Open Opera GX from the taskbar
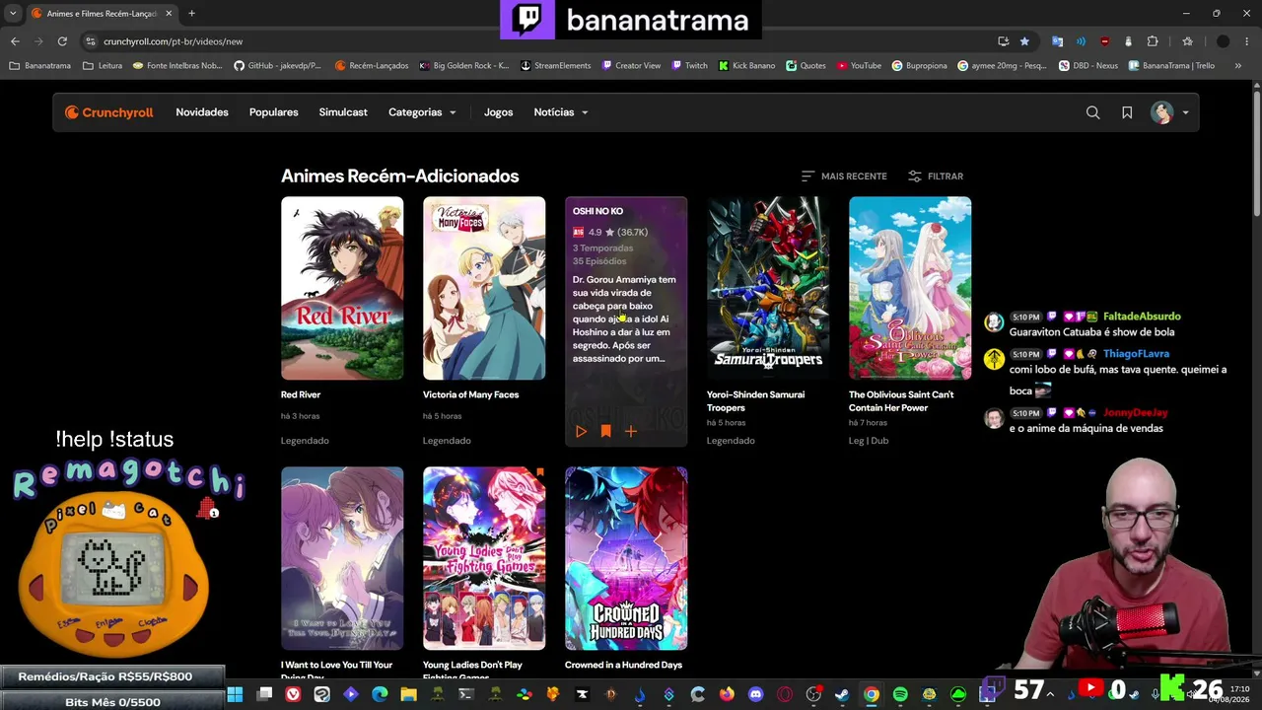1262x710 pixels. pyautogui.click(x=785, y=694)
